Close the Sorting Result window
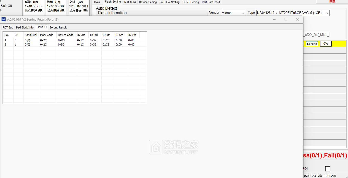The image size is (348, 178). click(297, 19)
